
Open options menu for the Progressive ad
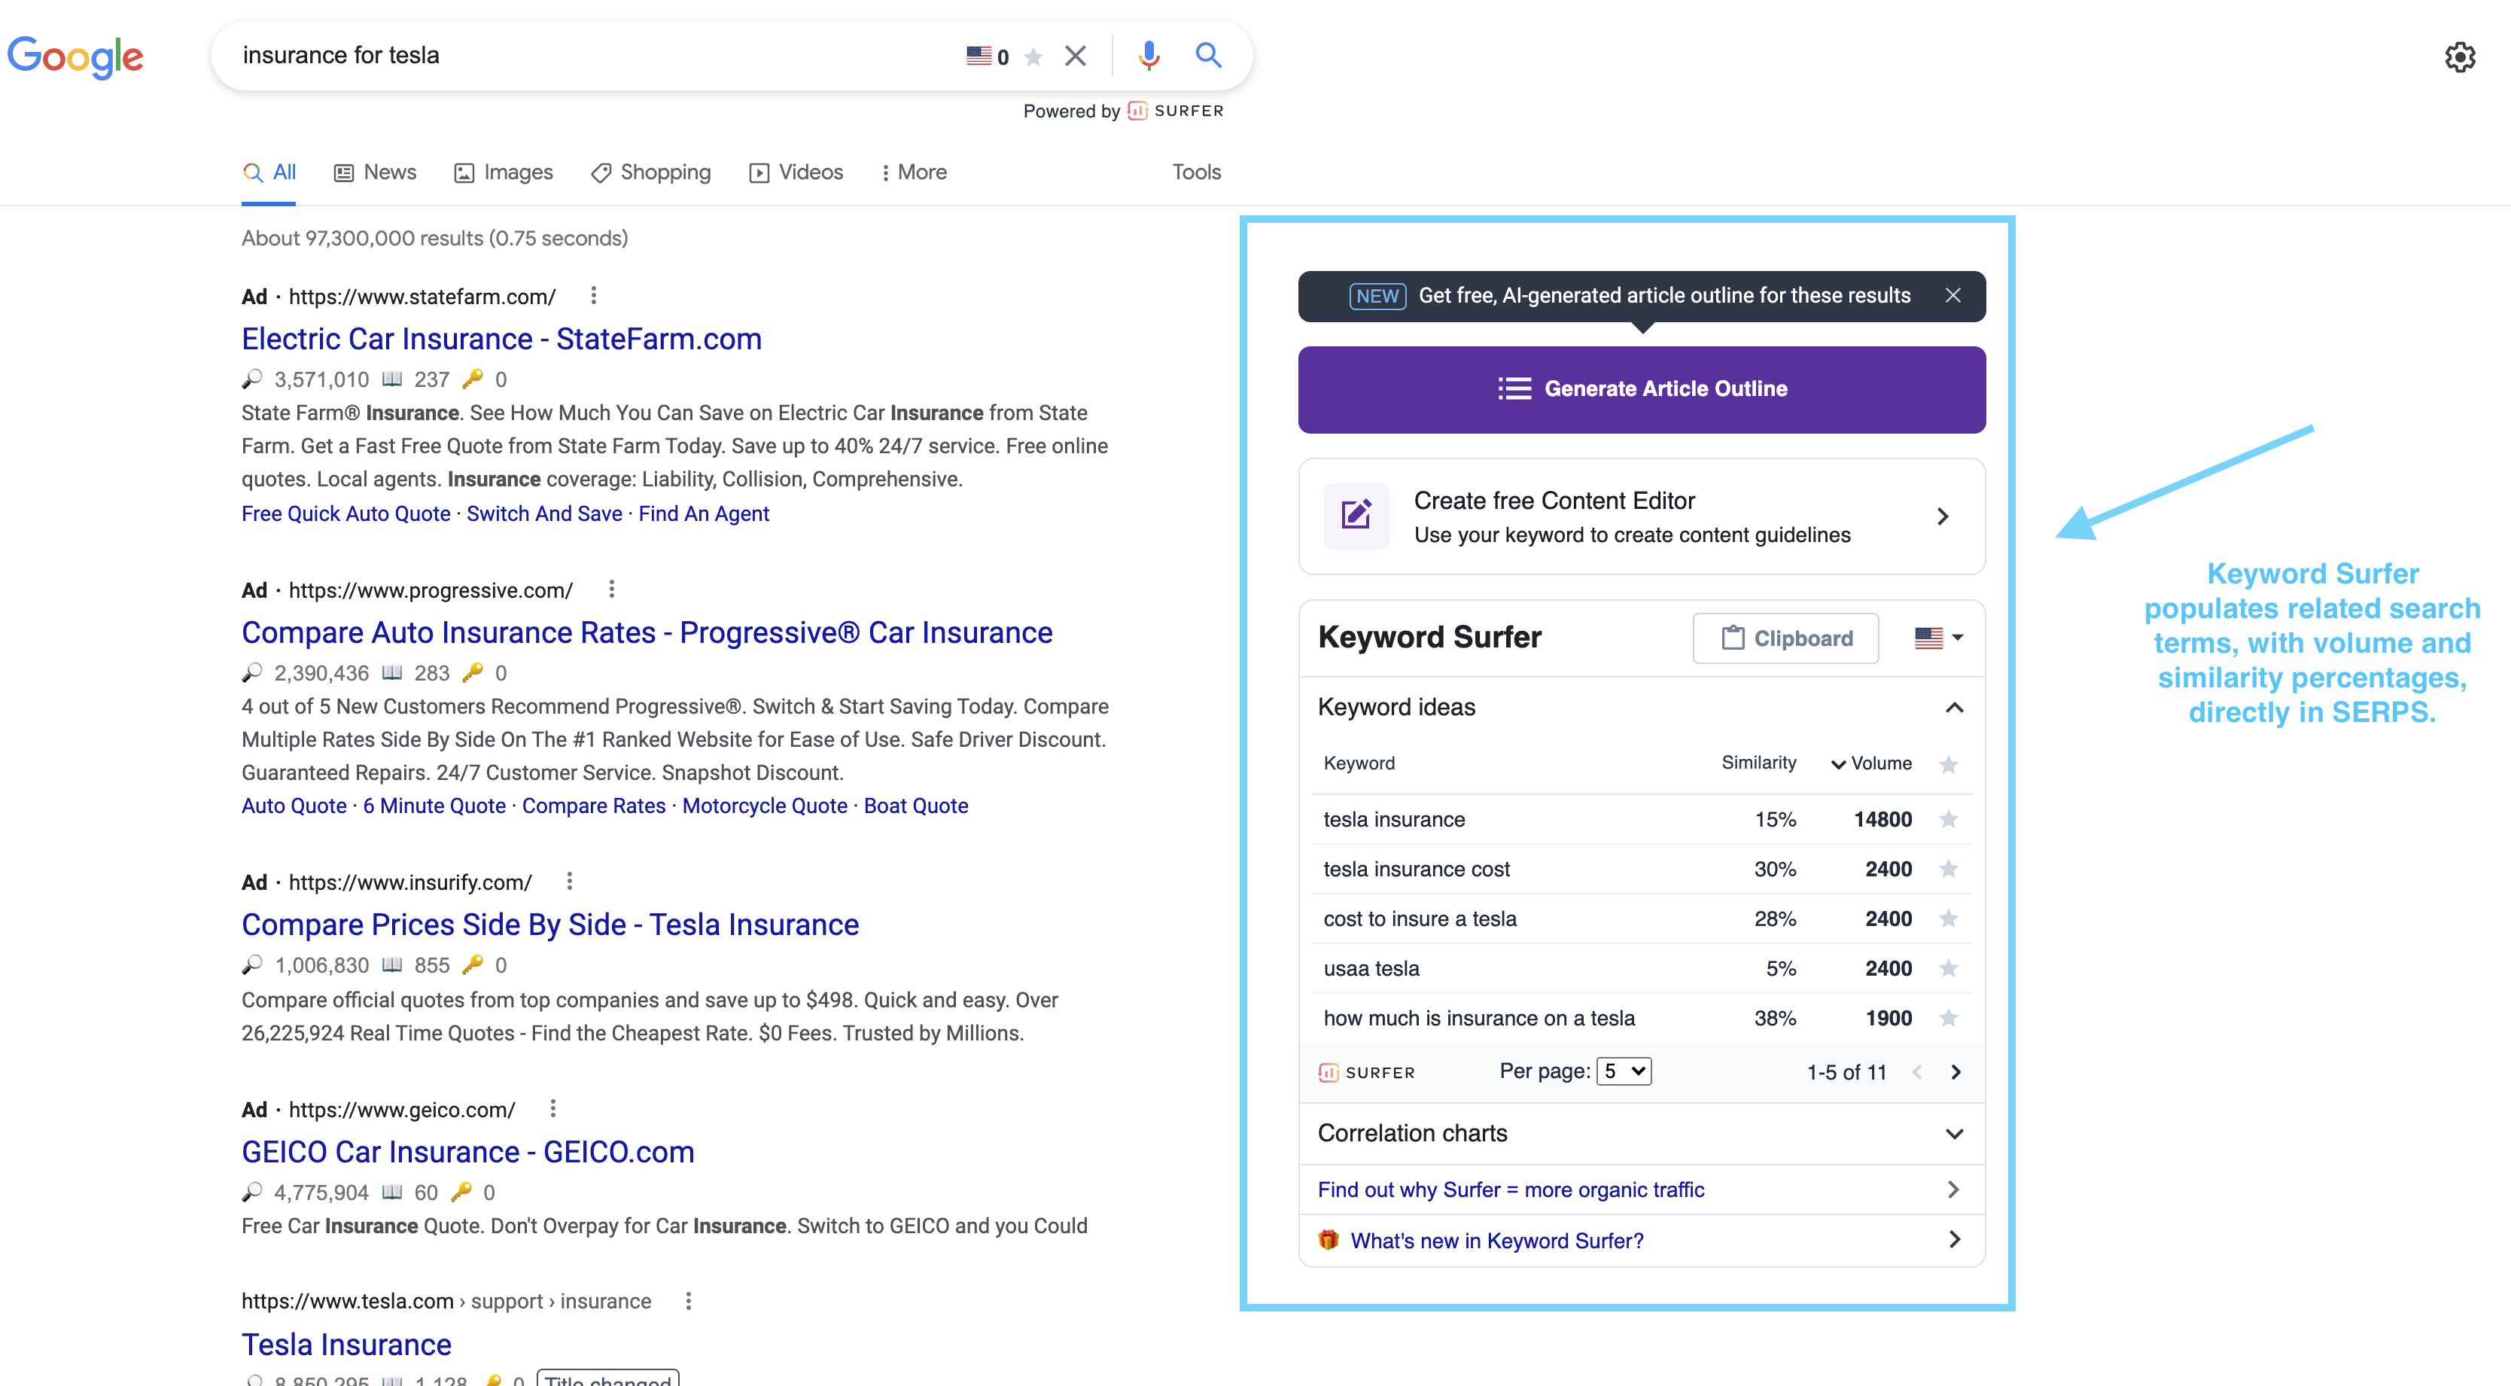pyautogui.click(x=611, y=589)
